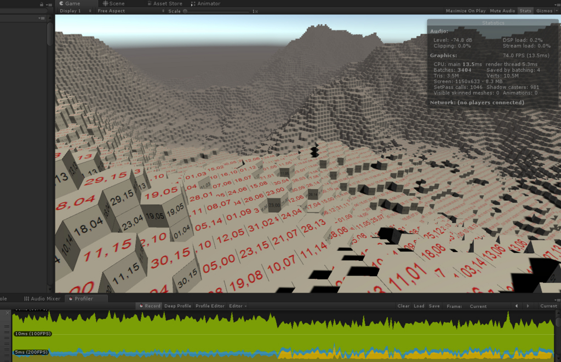Clear the profiler data
The image size is (561, 362).
(403, 306)
